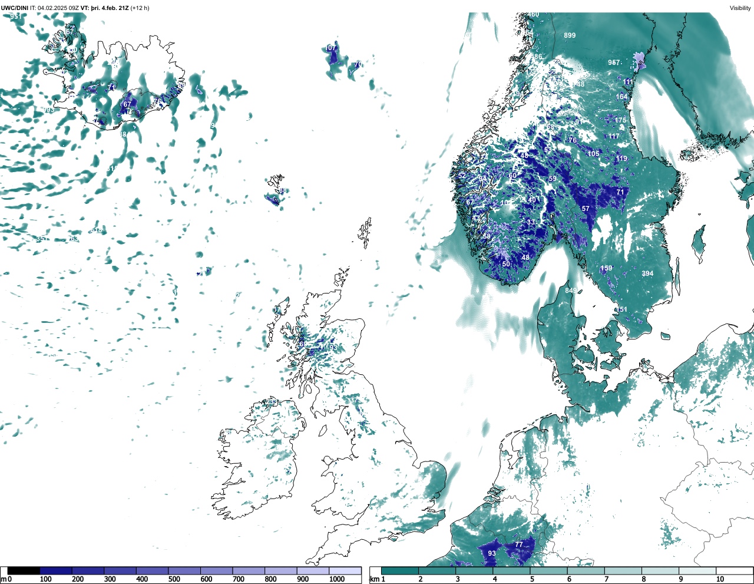
Task: Click the '7' label on kilometre scale
Action: tap(607, 579)
